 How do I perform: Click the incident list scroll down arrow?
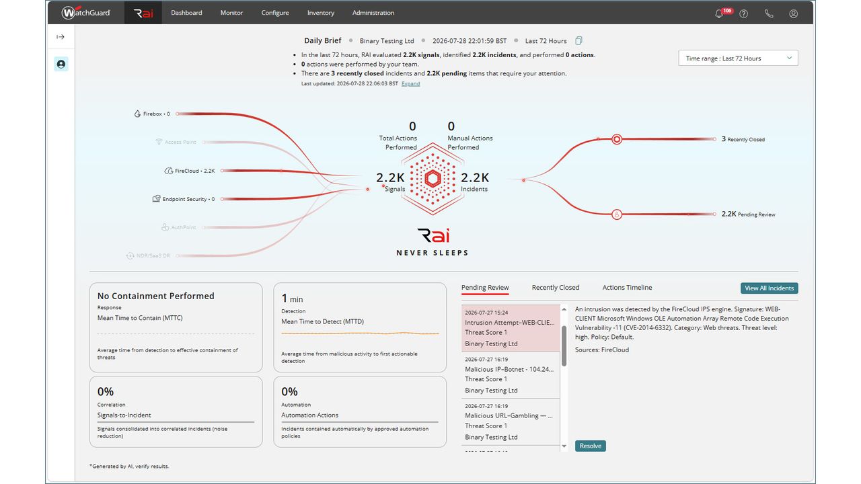564,446
